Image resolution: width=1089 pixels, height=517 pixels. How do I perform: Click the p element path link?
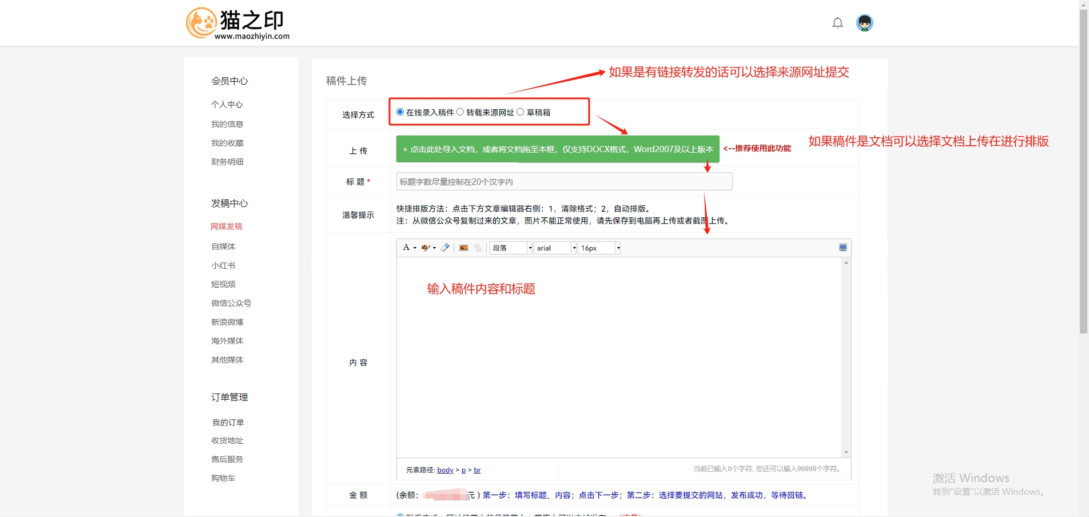pyautogui.click(x=464, y=470)
